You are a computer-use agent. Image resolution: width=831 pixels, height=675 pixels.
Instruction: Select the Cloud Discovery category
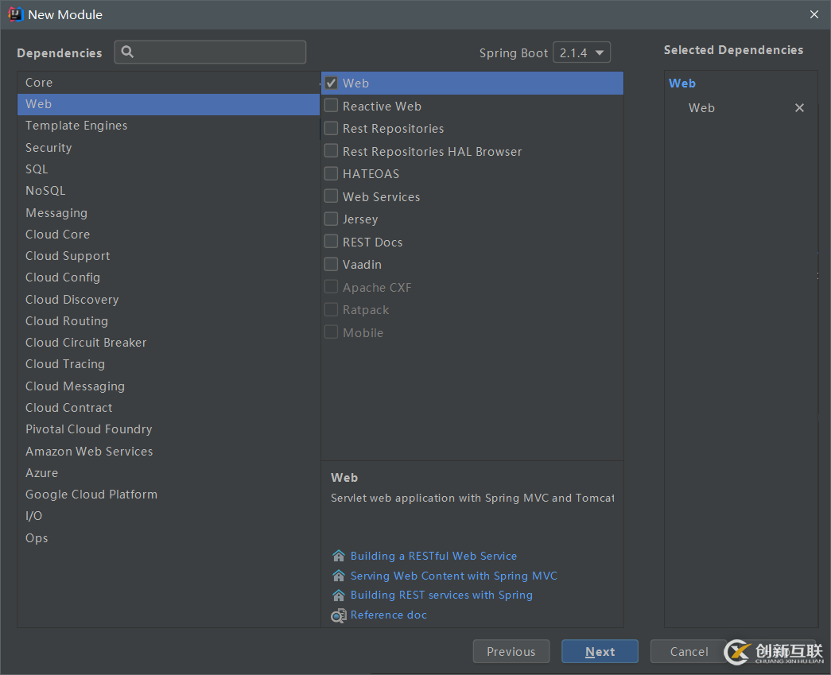tap(169, 300)
